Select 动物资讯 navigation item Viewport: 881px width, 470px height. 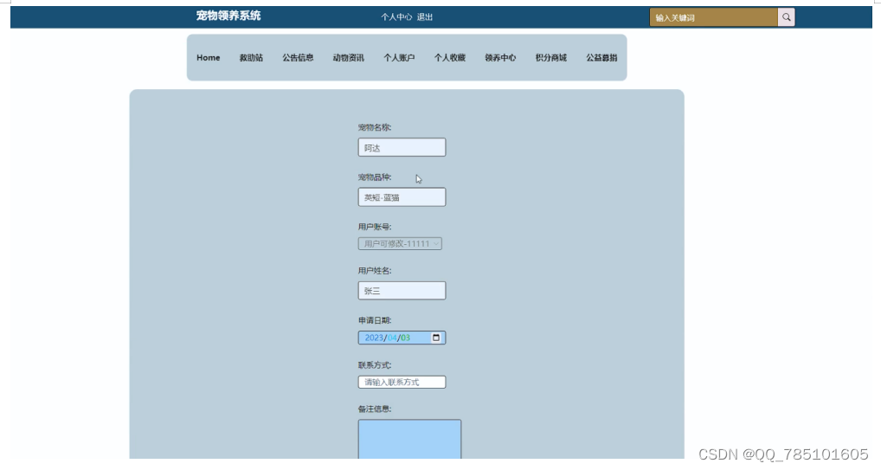click(348, 58)
